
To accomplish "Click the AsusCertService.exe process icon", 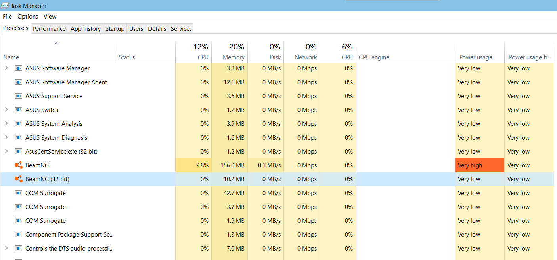I will [x=18, y=152].
